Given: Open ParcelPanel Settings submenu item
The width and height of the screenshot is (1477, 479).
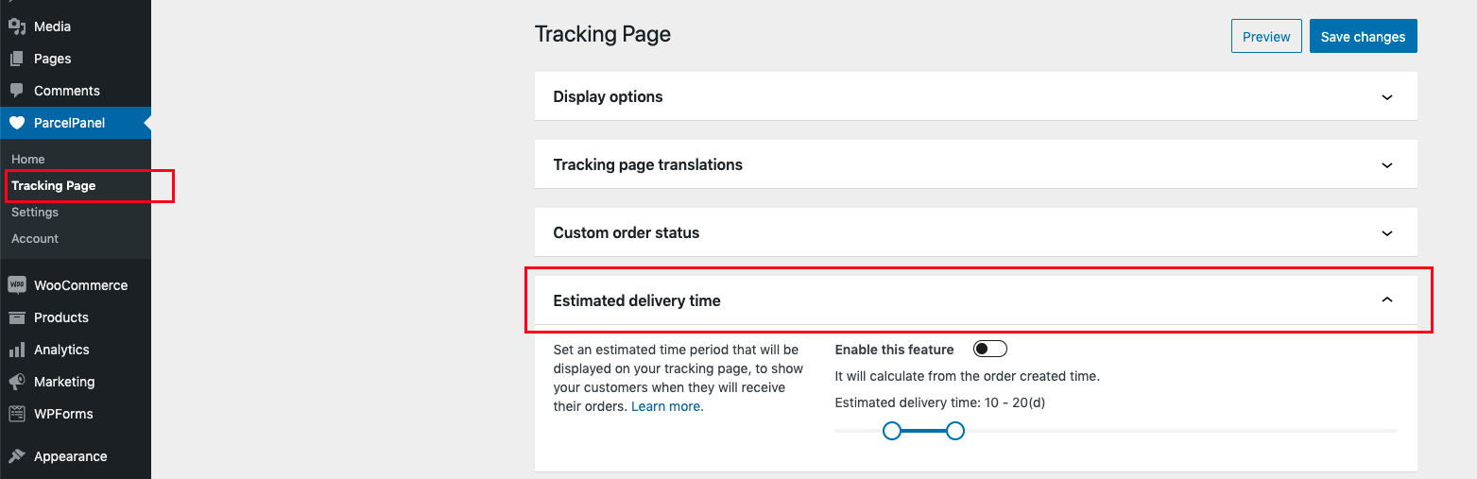Looking at the screenshot, I should point(35,213).
